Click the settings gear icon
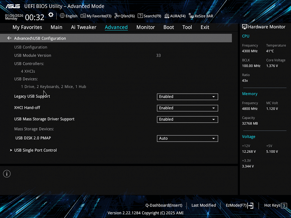This screenshot has width=291, height=218. pyautogui.click(x=51, y=15)
